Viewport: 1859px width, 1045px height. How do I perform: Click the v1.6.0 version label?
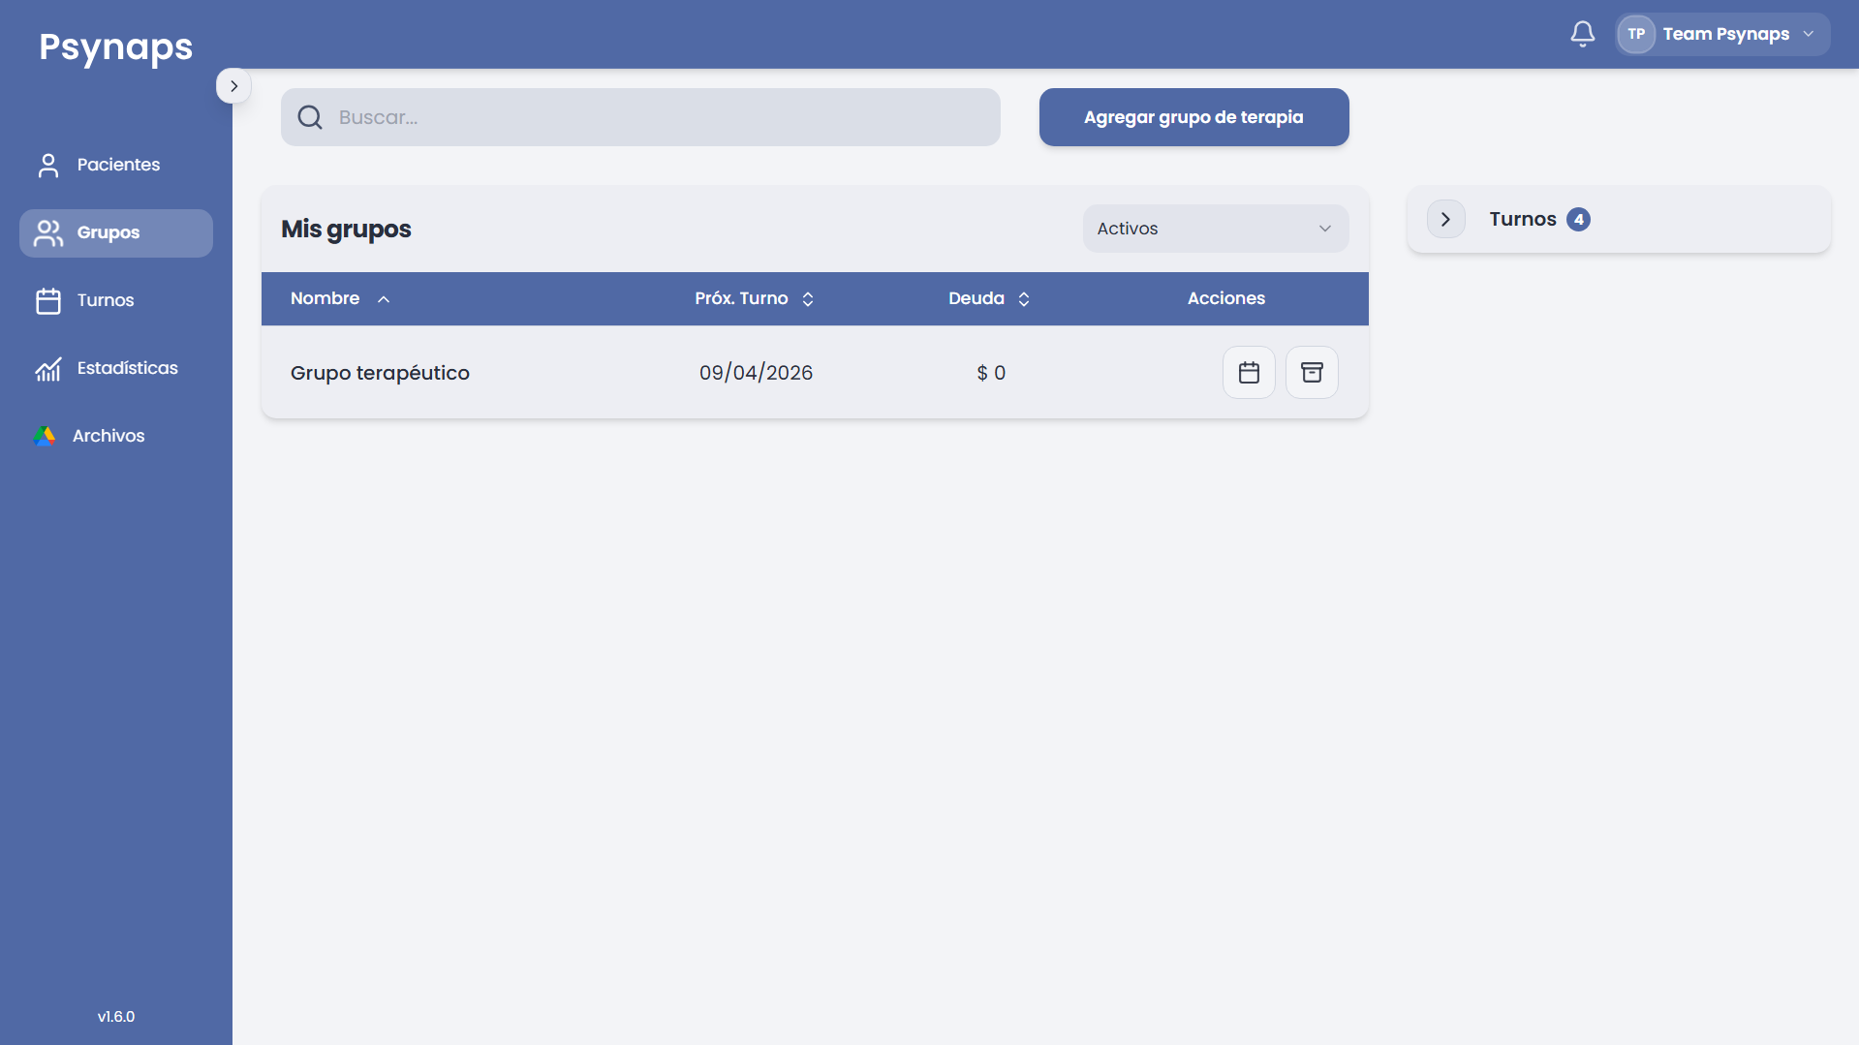point(116,1017)
